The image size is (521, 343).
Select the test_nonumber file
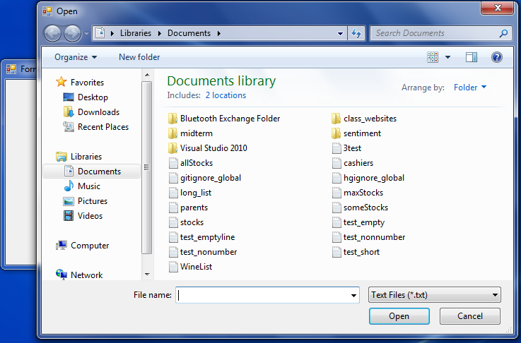203,252
